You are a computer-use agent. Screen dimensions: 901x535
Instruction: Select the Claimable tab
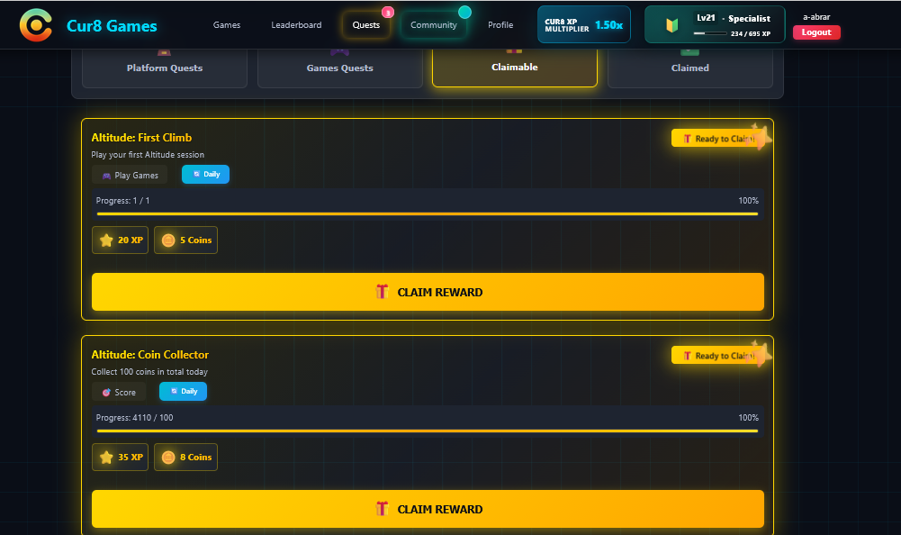click(514, 68)
